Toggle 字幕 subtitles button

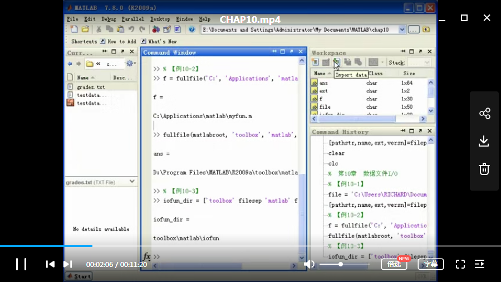tap(431, 264)
